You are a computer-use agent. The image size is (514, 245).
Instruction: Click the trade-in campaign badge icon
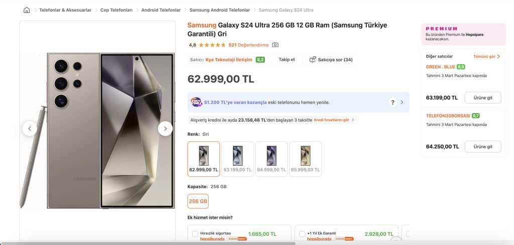[196, 102]
